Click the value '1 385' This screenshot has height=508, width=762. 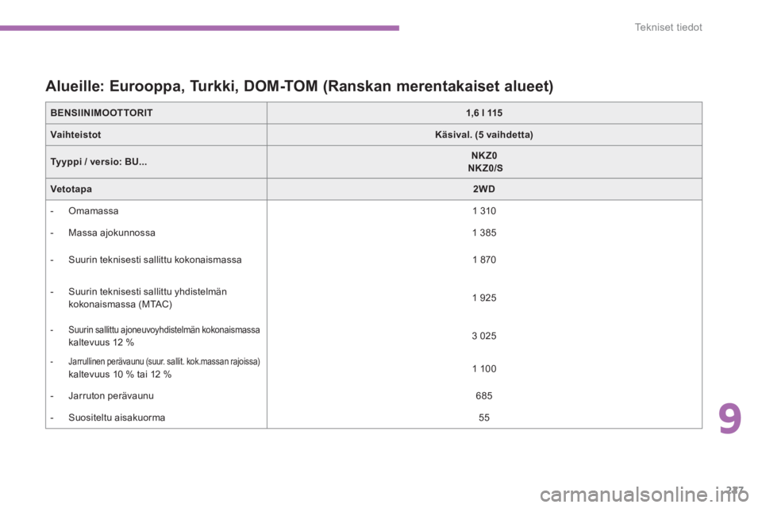point(484,233)
